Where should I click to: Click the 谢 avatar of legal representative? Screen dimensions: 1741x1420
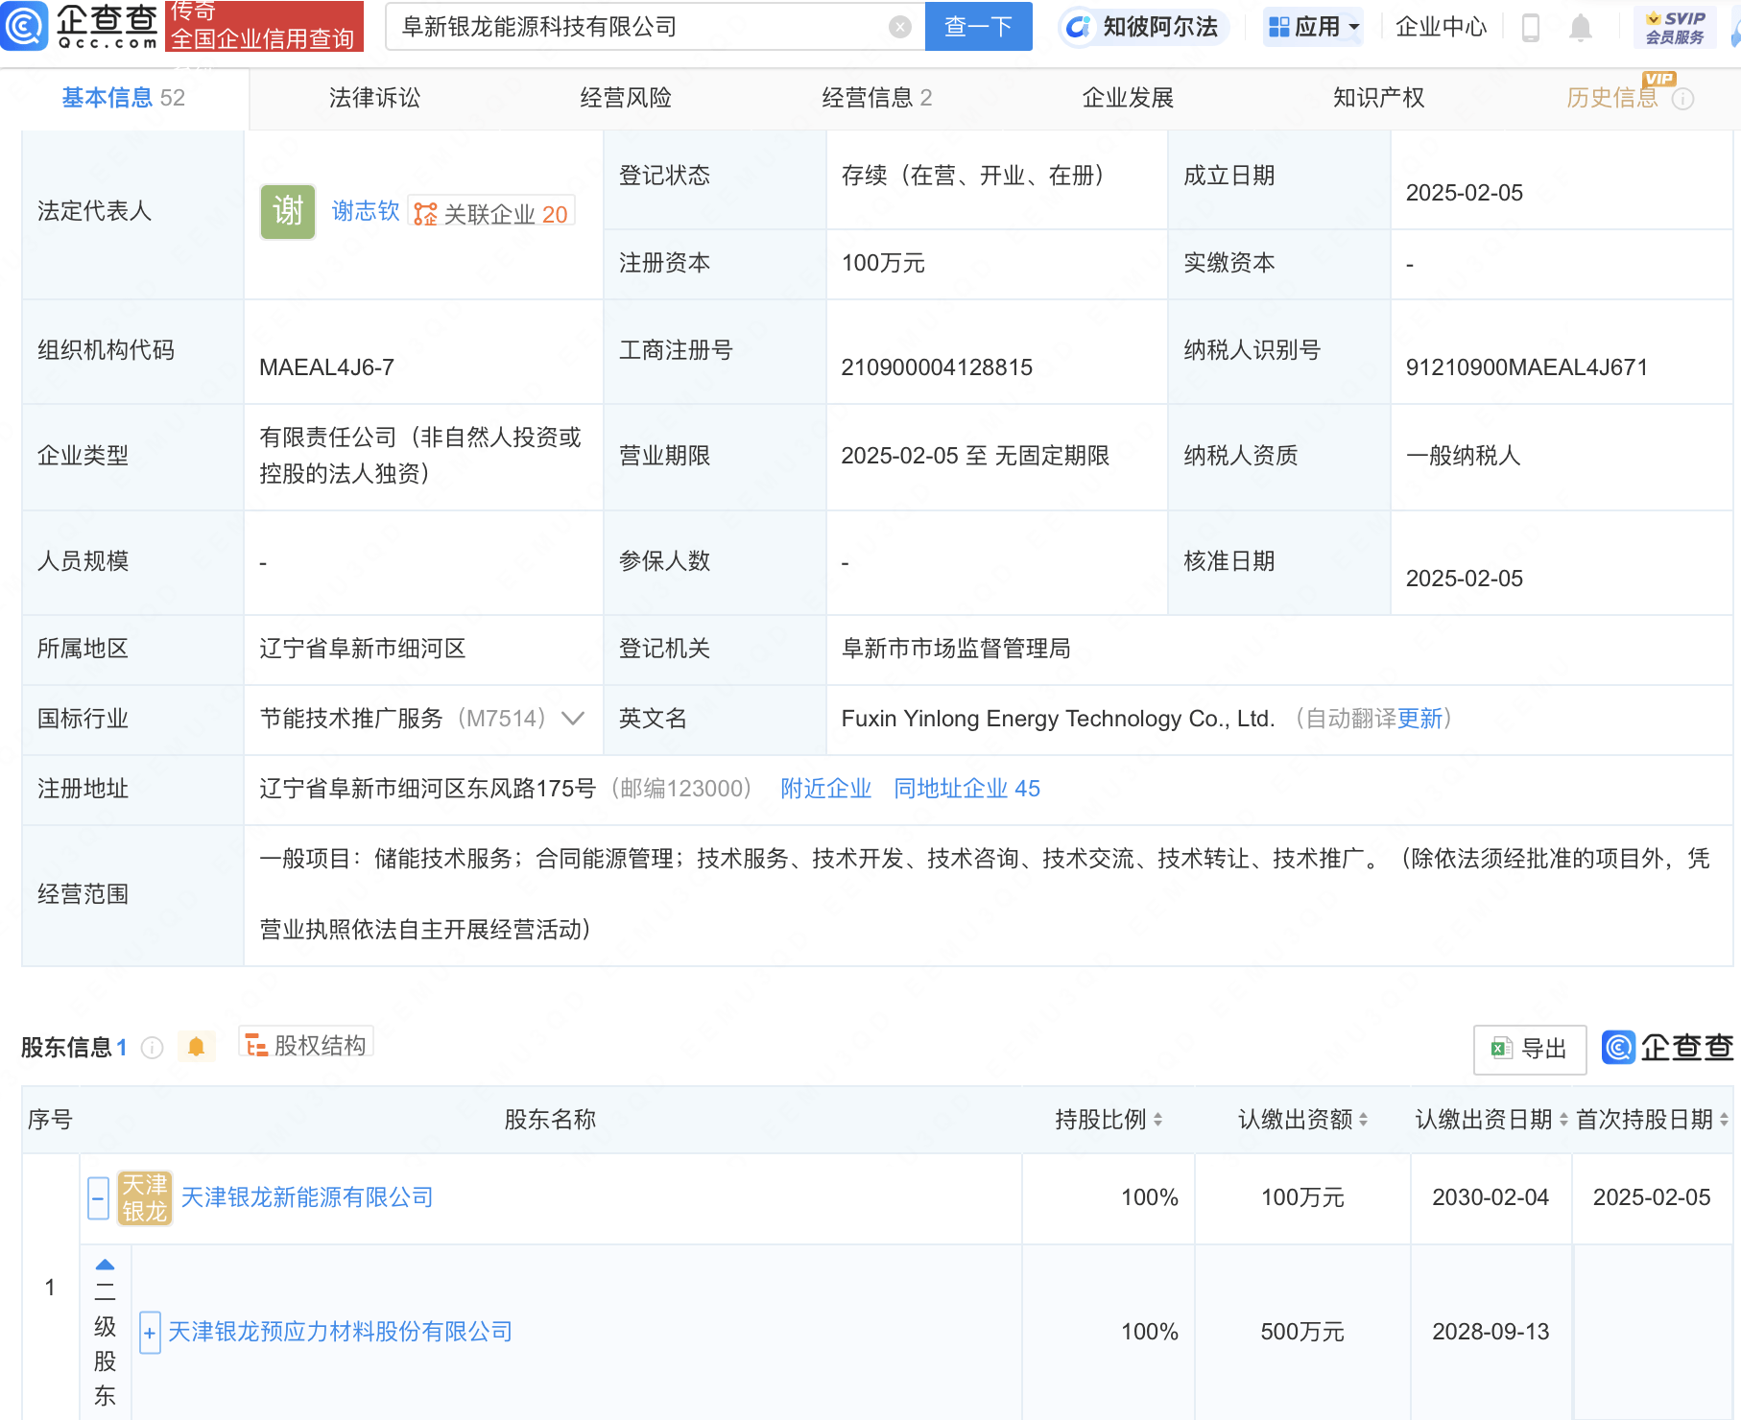point(287,212)
